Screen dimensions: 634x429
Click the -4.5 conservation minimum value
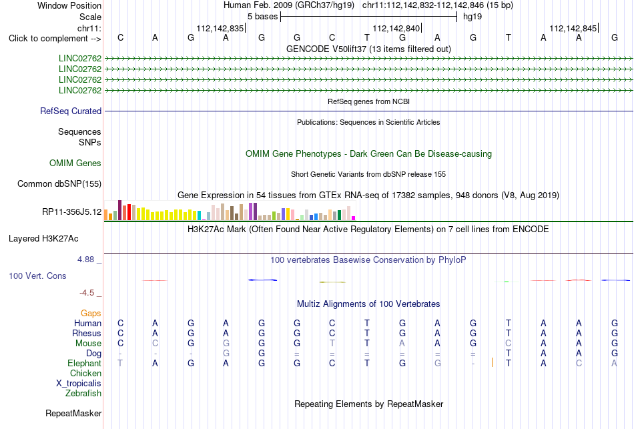pyautogui.click(x=87, y=293)
